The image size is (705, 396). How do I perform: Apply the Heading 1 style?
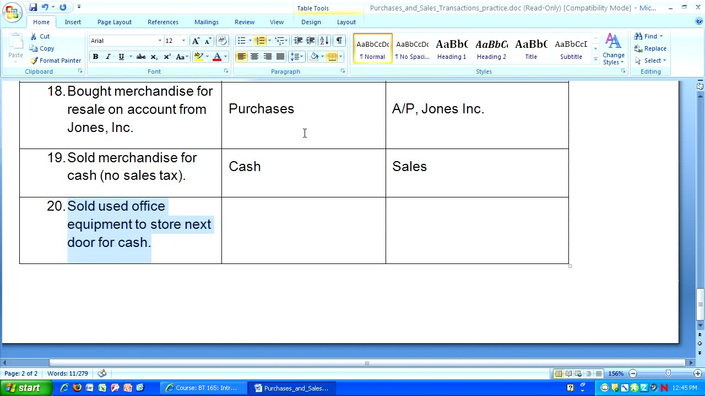tap(452, 48)
